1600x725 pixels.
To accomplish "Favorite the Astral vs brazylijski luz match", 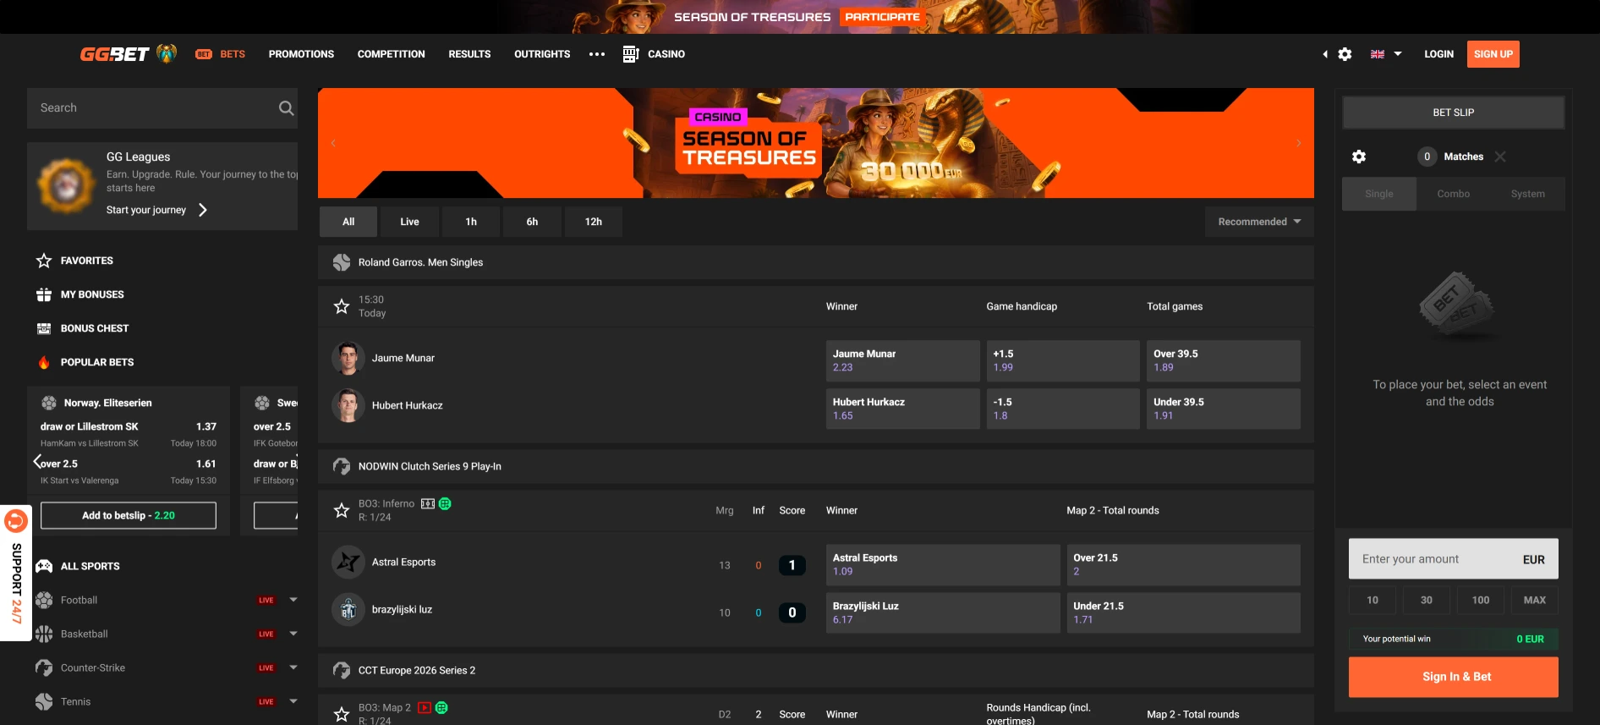I will pyautogui.click(x=342, y=510).
